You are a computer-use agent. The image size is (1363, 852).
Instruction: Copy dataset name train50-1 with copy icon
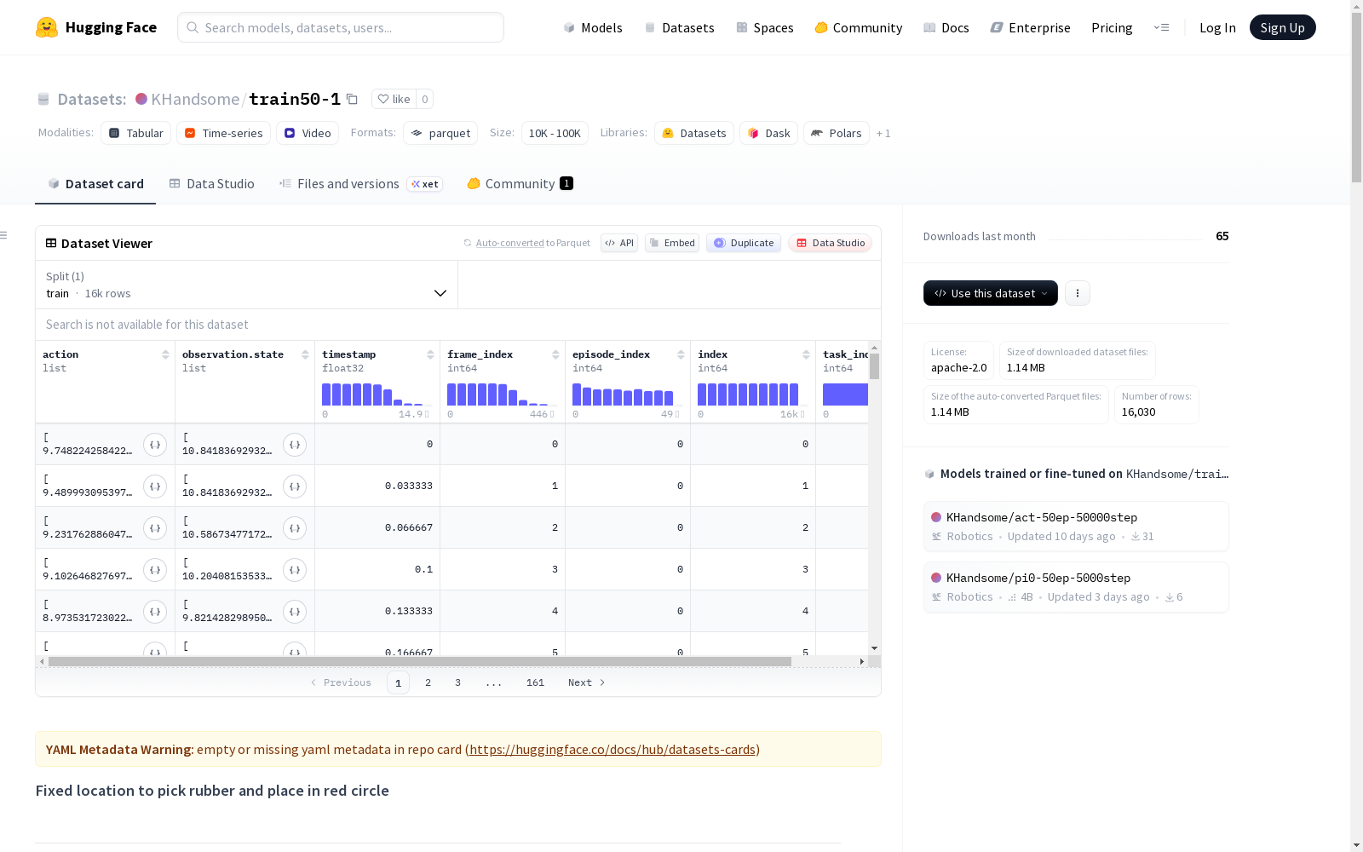pyautogui.click(x=352, y=99)
